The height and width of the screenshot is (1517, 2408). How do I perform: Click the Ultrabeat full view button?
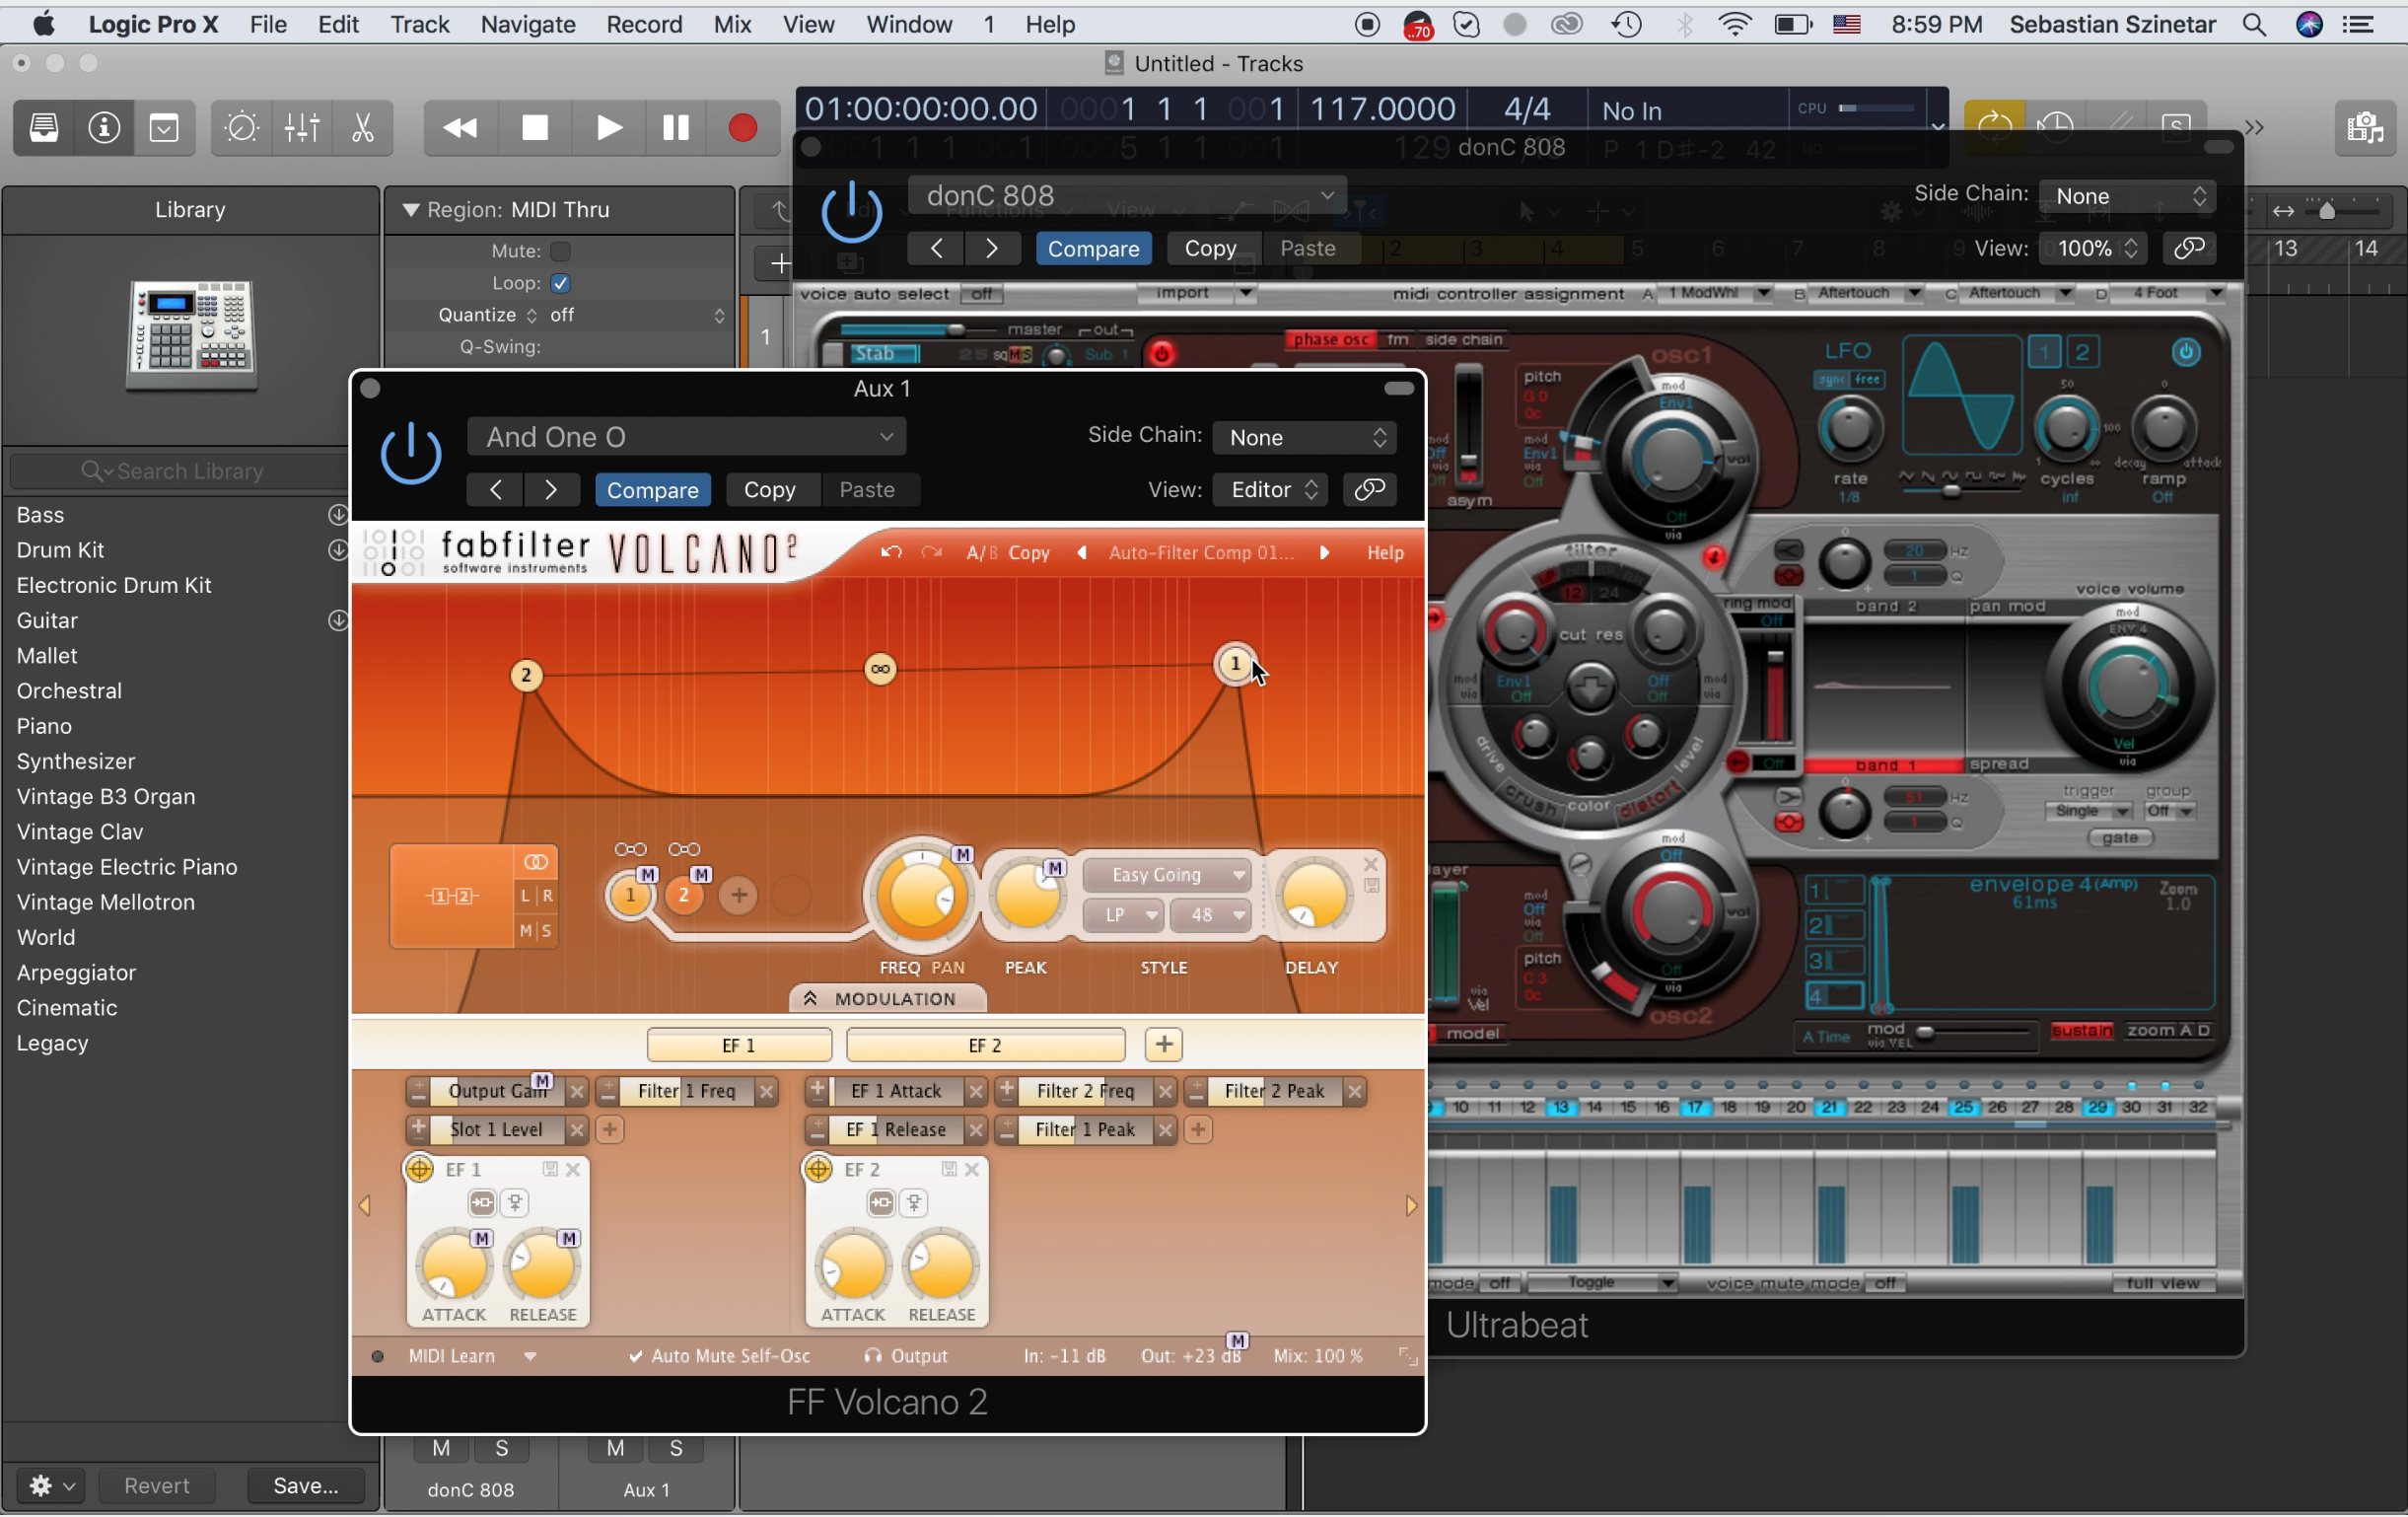point(2163,1283)
